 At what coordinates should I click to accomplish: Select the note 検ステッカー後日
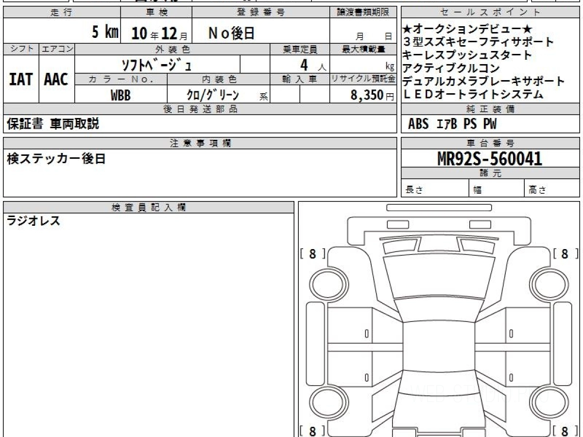[56, 159]
